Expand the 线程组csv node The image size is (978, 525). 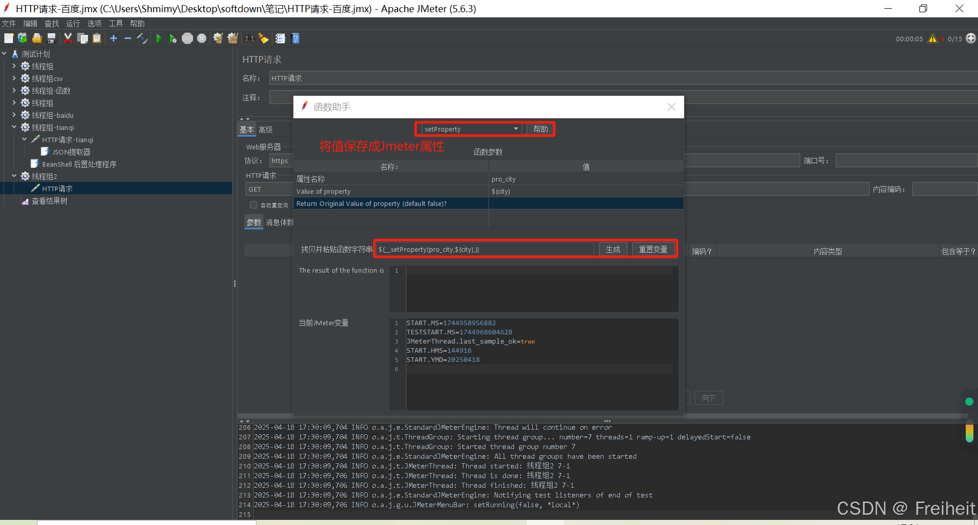[14, 78]
